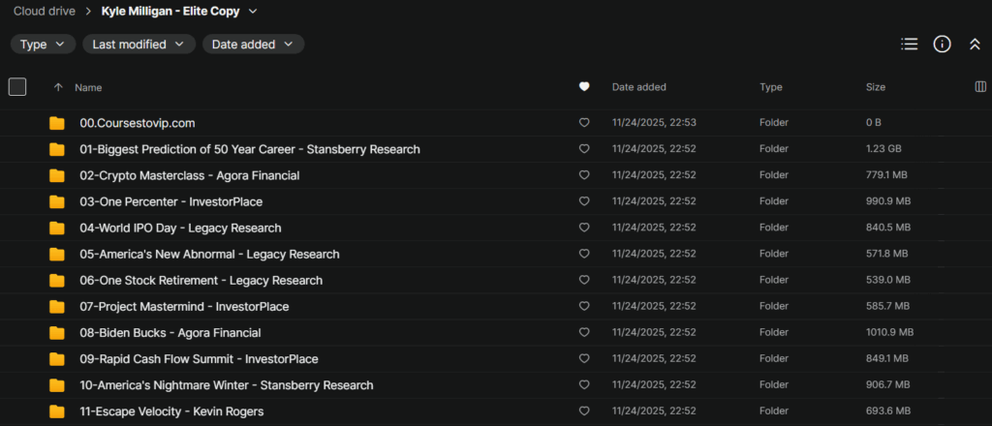Favorite the 04-World IPO Day folder

(584, 228)
